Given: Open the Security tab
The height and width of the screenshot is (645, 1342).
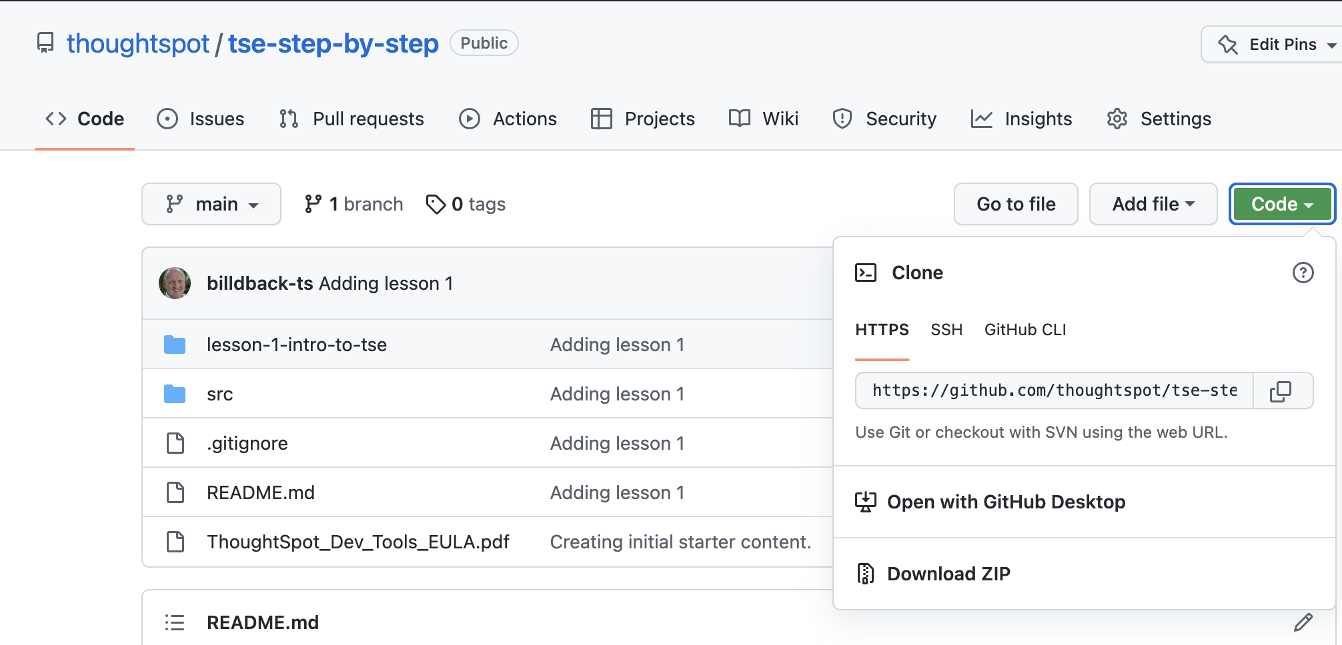Looking at the screenshot, I should pos(901,119).
